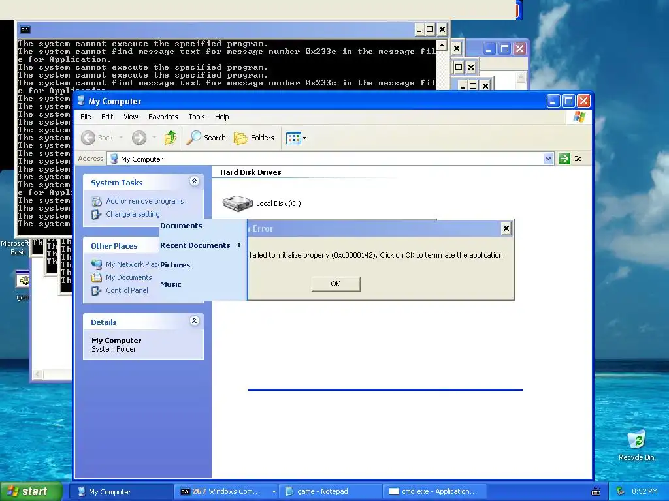Collapse the Details panel

tap(194, 321)
